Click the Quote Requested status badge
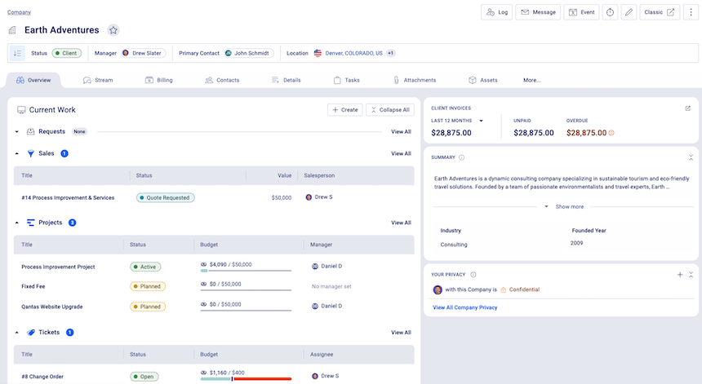702x384 pixels. [x=165, y=197]
